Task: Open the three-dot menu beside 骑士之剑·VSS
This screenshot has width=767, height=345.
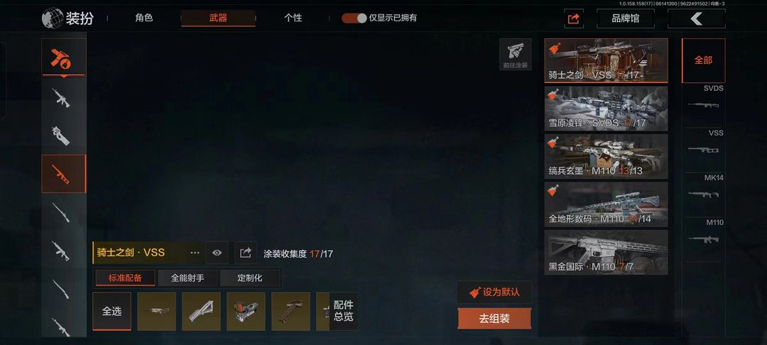Action: (x=195, y=253)
